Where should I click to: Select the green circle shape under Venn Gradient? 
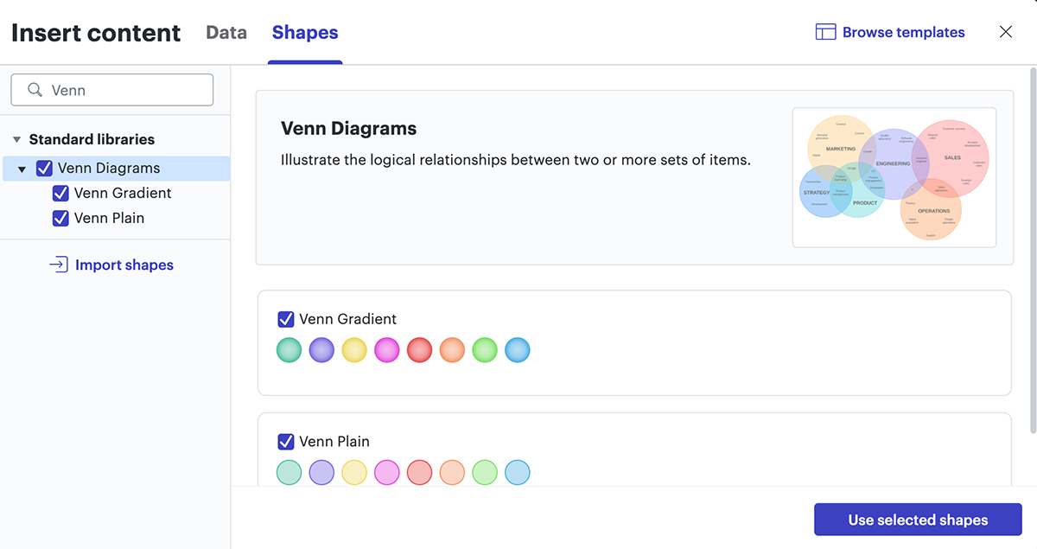pyautogui.click(x=289, y=350)
